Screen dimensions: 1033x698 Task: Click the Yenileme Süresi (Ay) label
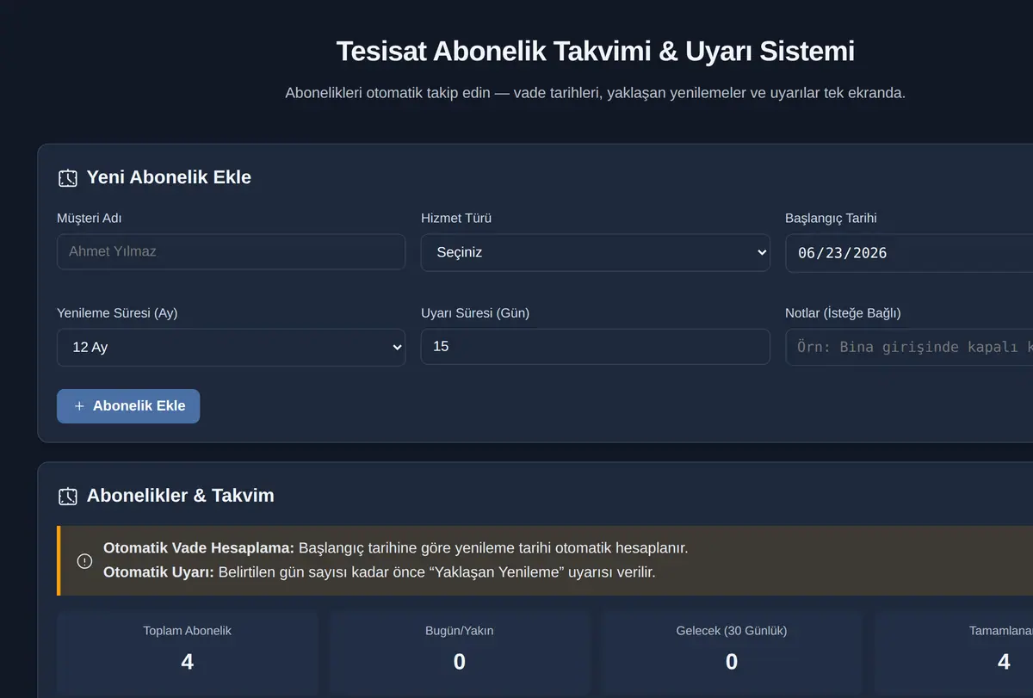click(117, 313)
